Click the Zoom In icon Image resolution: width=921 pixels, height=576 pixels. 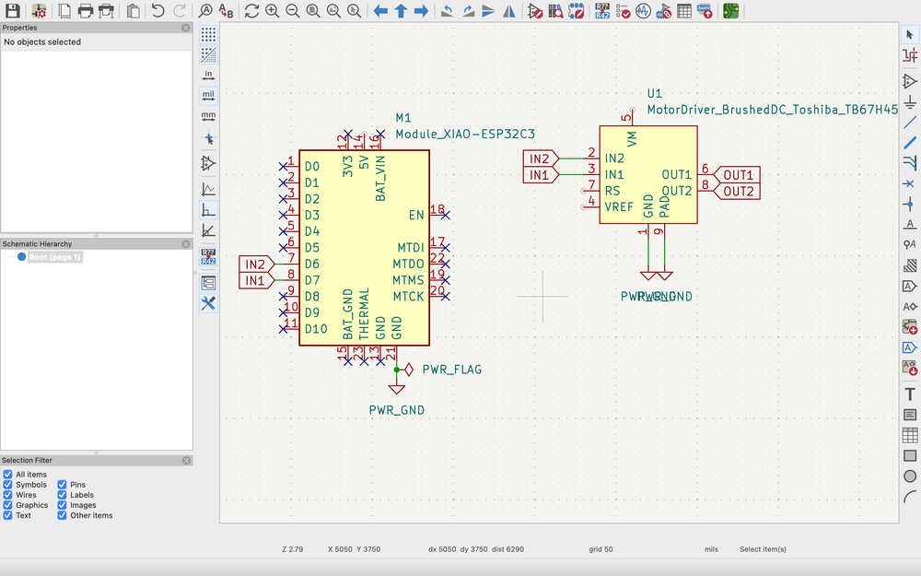(x=273, y=11)
